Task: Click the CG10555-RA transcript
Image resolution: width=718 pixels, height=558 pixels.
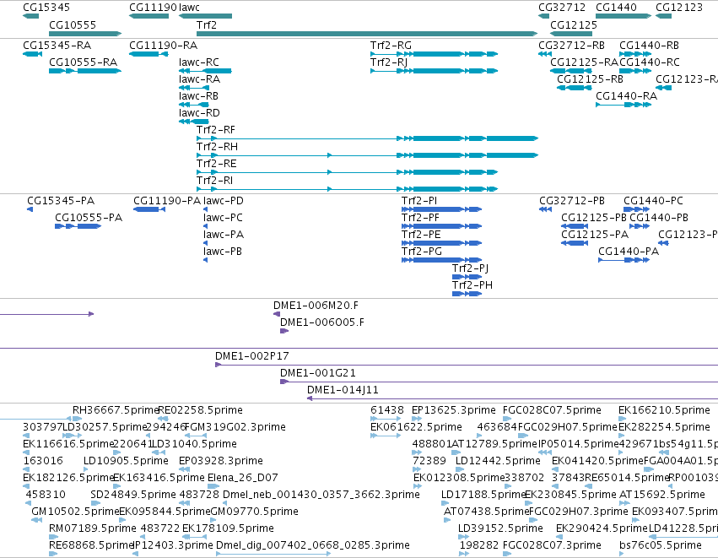Action: pos(85,71)
